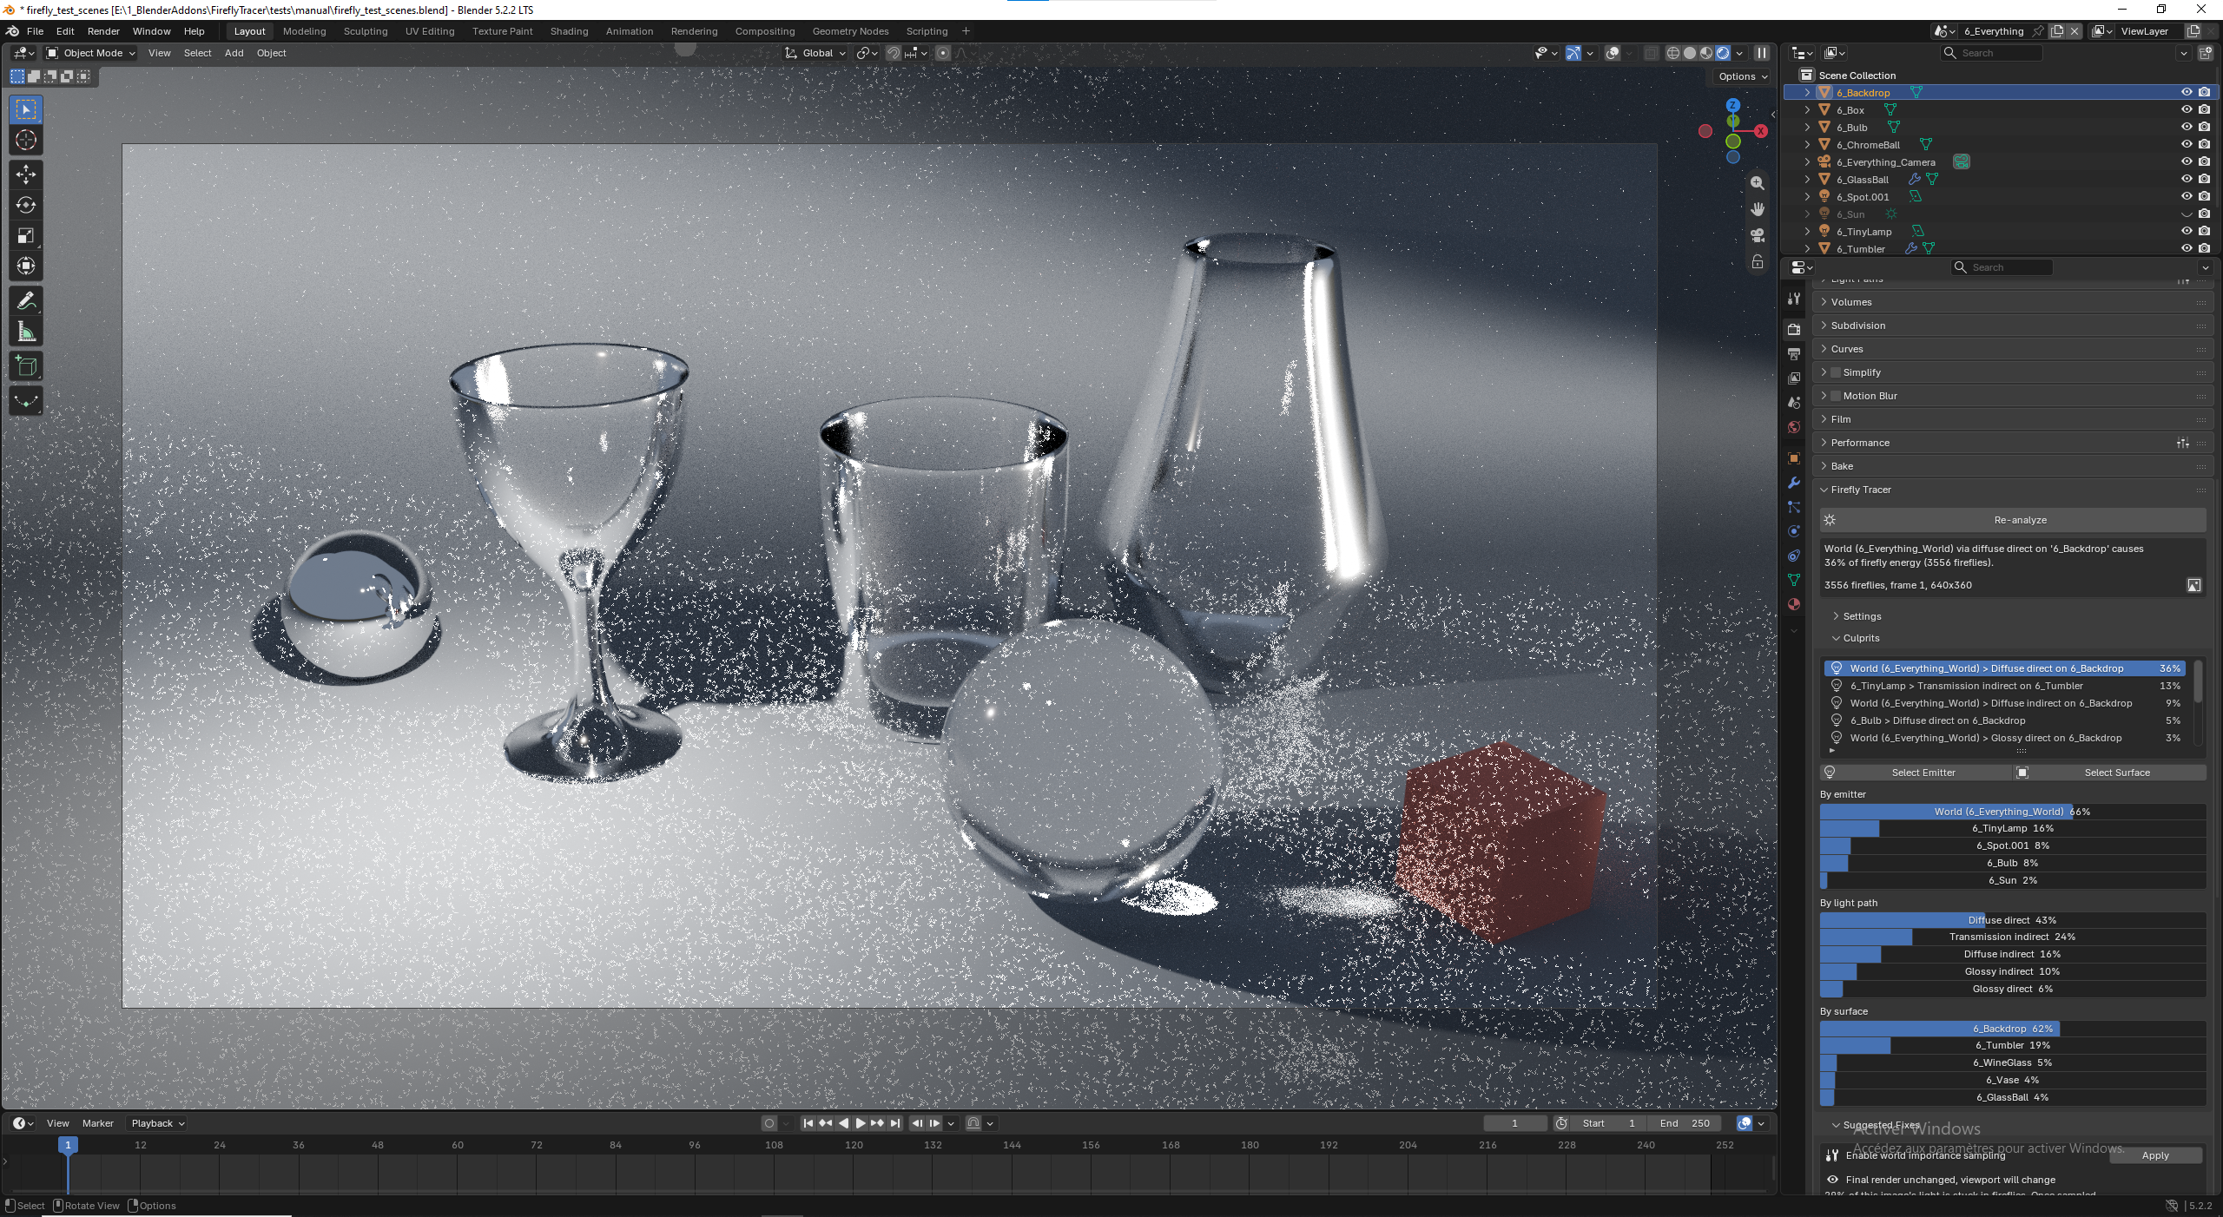
Task: Open the Output properties tab icon
Action: [x=1794, y=354]
